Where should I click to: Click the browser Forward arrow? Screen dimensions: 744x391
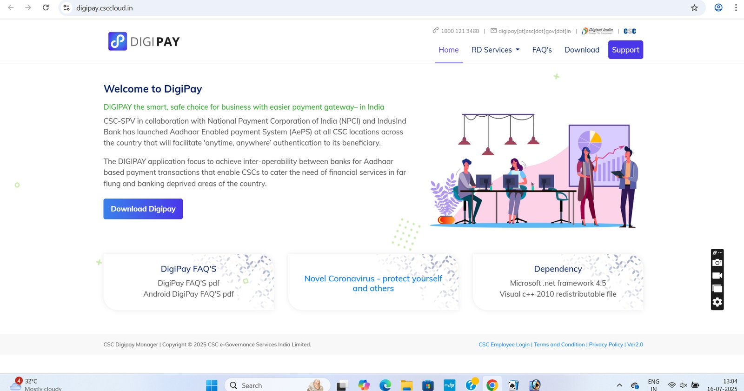point(28,7)
